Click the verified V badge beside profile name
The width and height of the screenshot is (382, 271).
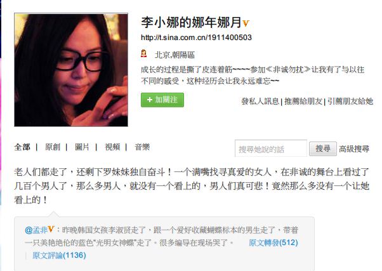coord(246,23)
